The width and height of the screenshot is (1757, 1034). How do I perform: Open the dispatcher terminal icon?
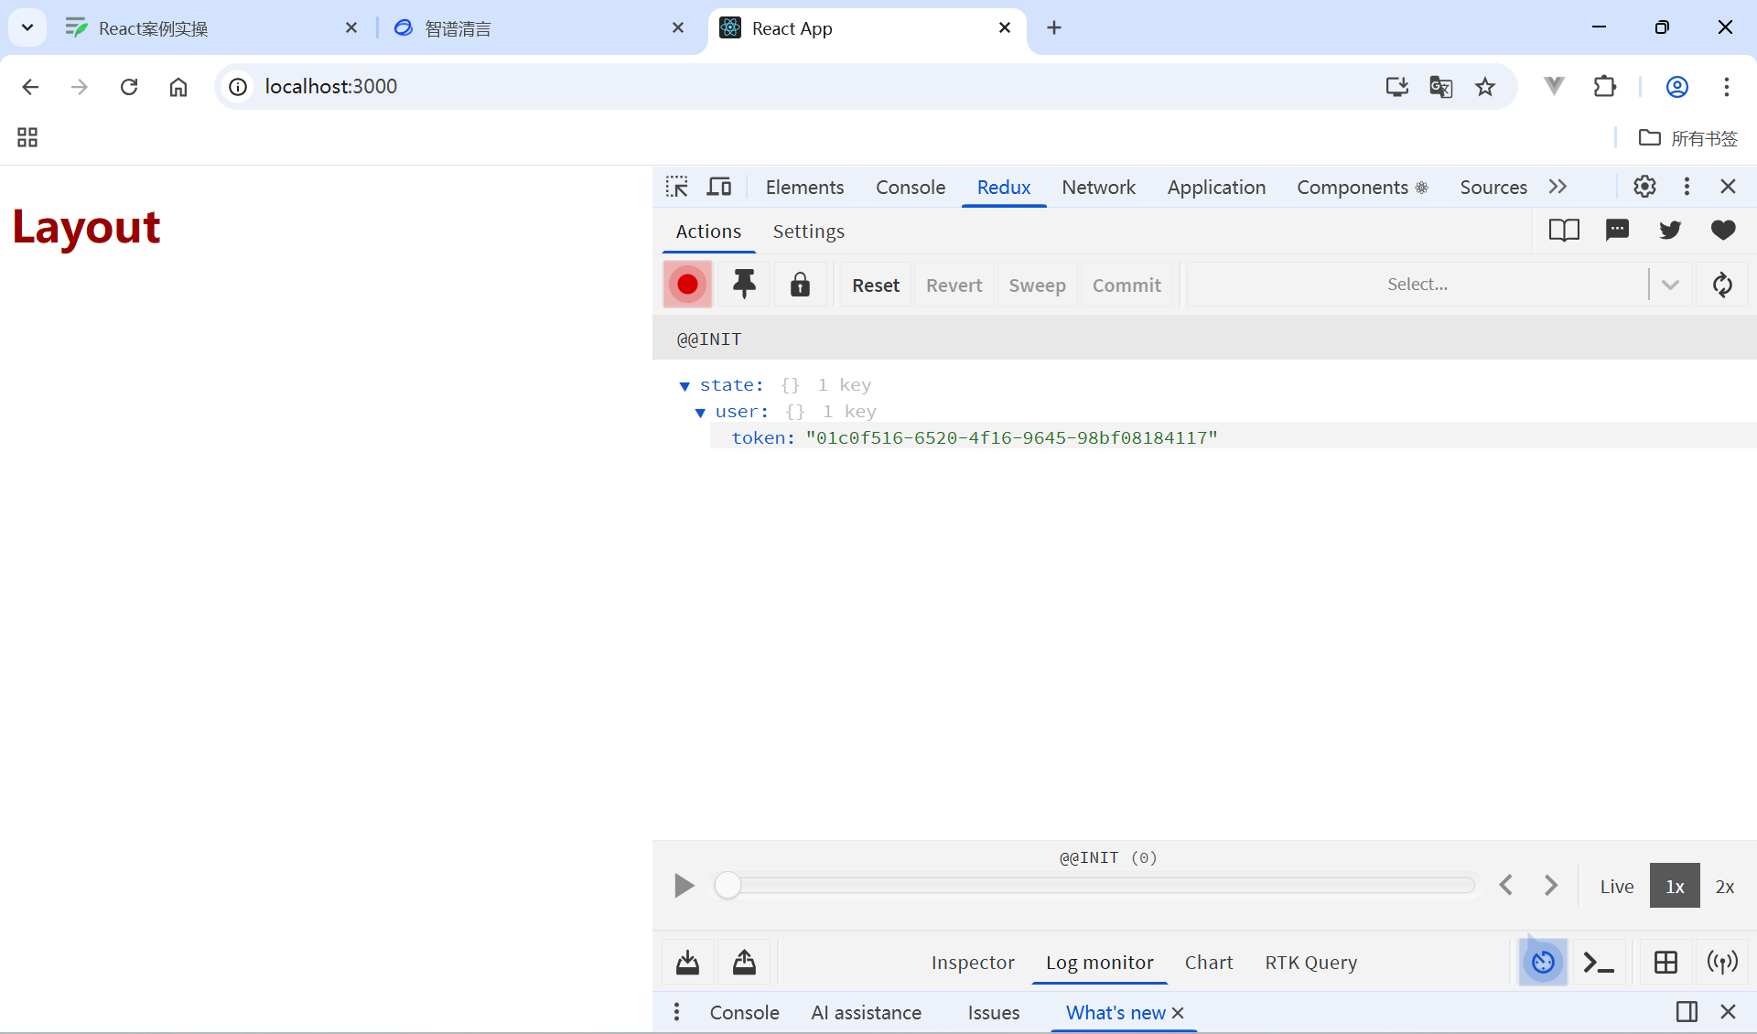[x=1599, y=963]
